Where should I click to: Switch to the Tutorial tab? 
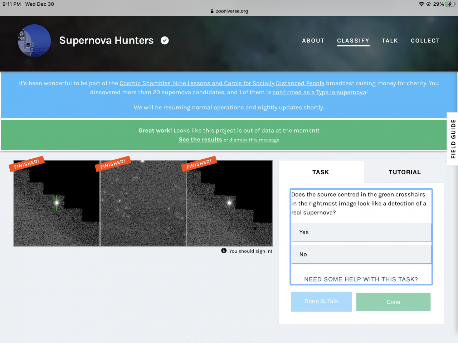(x=405, y=172)
